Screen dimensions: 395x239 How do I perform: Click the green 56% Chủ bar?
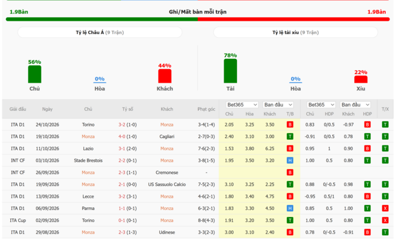[x=35, y=74]
